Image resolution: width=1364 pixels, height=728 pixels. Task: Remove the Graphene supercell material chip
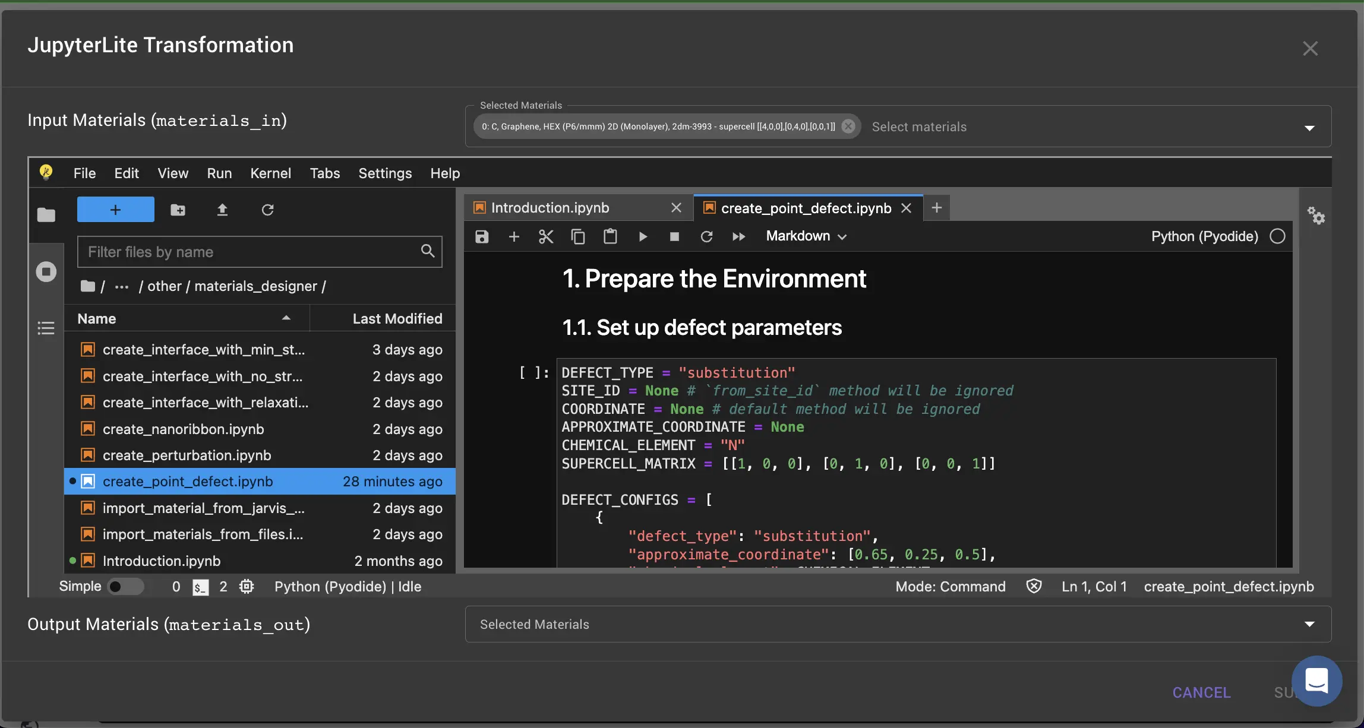[x=848, y=126]
